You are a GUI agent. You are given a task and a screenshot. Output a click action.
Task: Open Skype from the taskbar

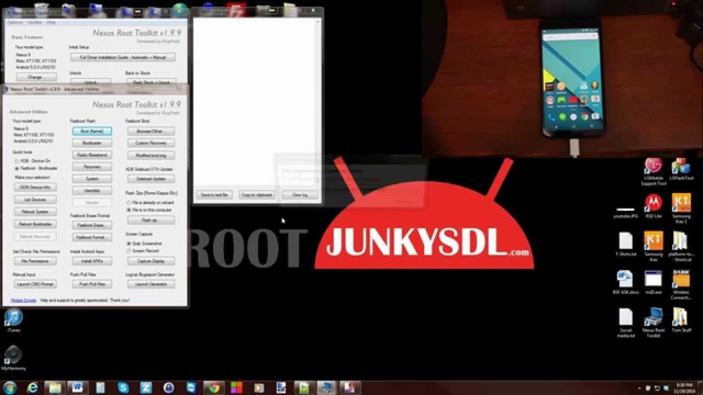pyautogui.click(x=124, y=388)
